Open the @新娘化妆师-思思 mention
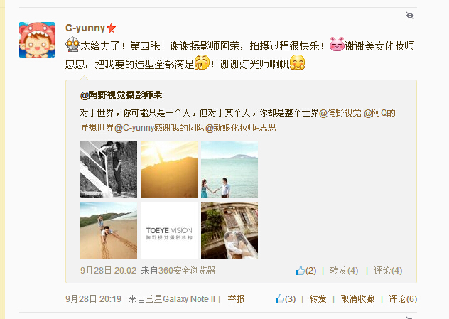Screen dimensions: 449x319 [x=241, y=127]
